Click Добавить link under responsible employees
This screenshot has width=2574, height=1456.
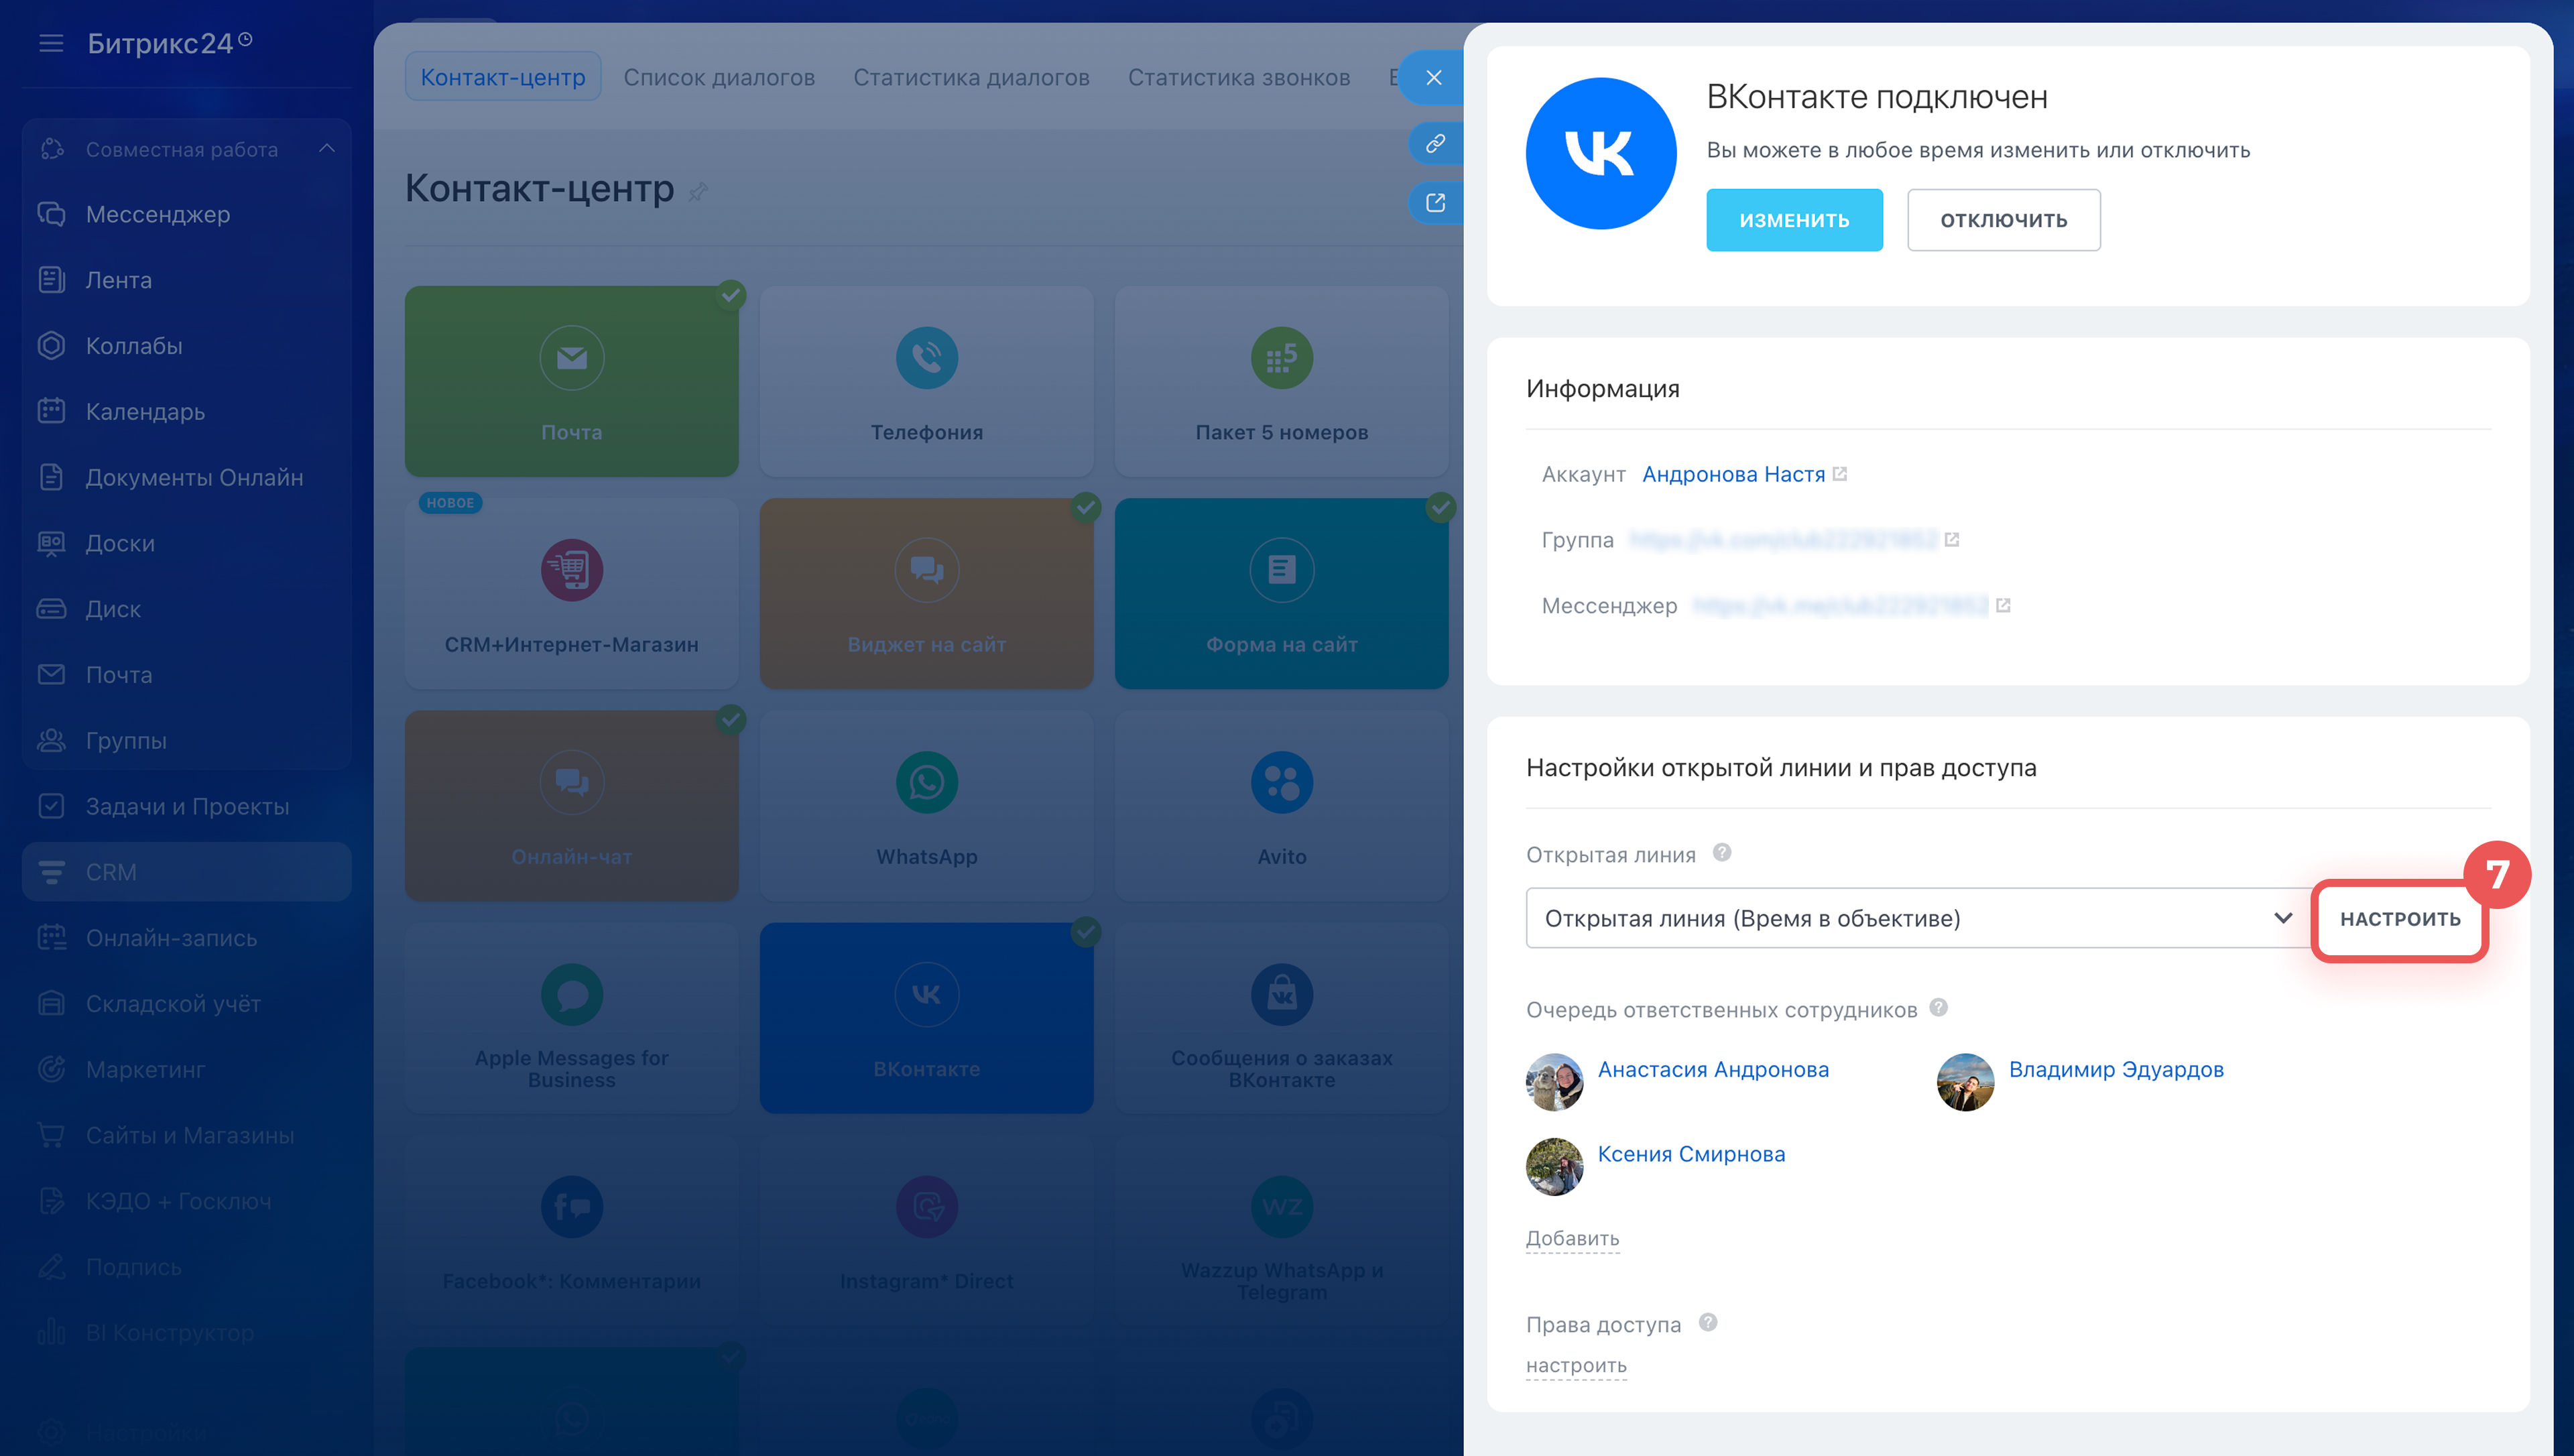(1571, 1238)
